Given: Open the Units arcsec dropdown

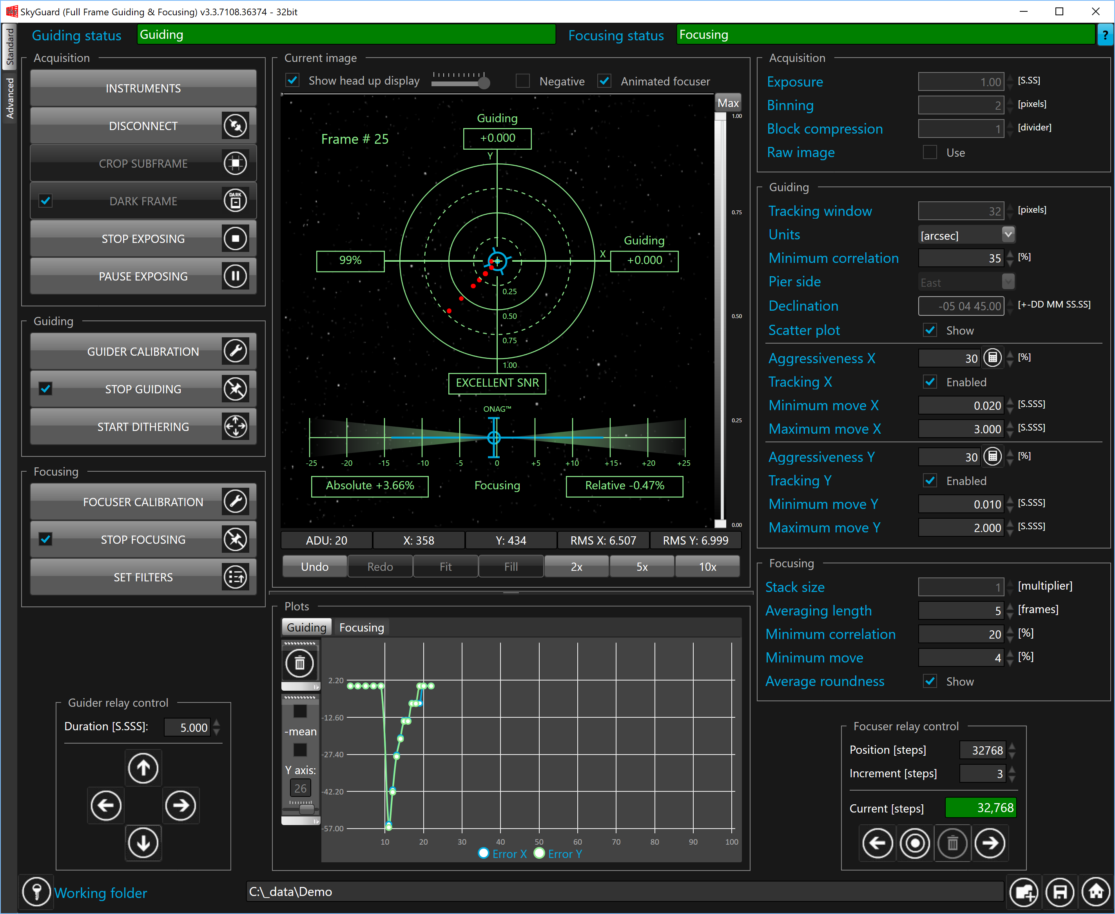Looking at the screenshot, I should tap(1008, 234).
